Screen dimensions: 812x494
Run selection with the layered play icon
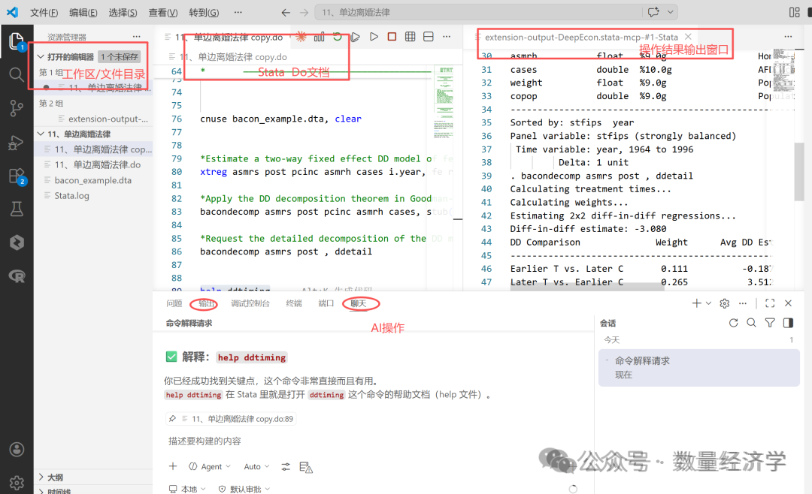(355, 37)
